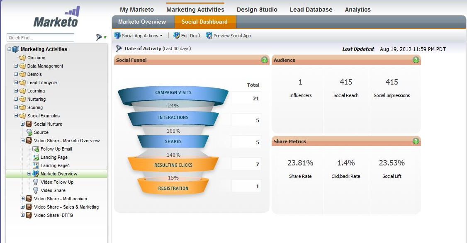The height and width of the screenshot is (243, 467).
Task: Click the Scoring folder icon
Action: tap(22, 107)
